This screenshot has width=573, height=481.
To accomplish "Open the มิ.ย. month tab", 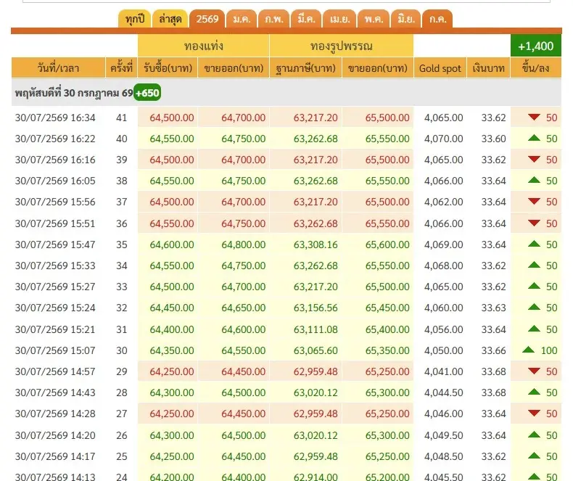I will point(405,19).
